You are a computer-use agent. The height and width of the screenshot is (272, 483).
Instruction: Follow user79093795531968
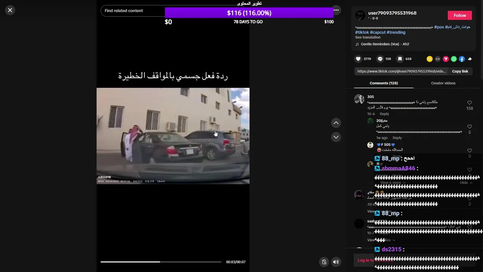click(460, 15)
